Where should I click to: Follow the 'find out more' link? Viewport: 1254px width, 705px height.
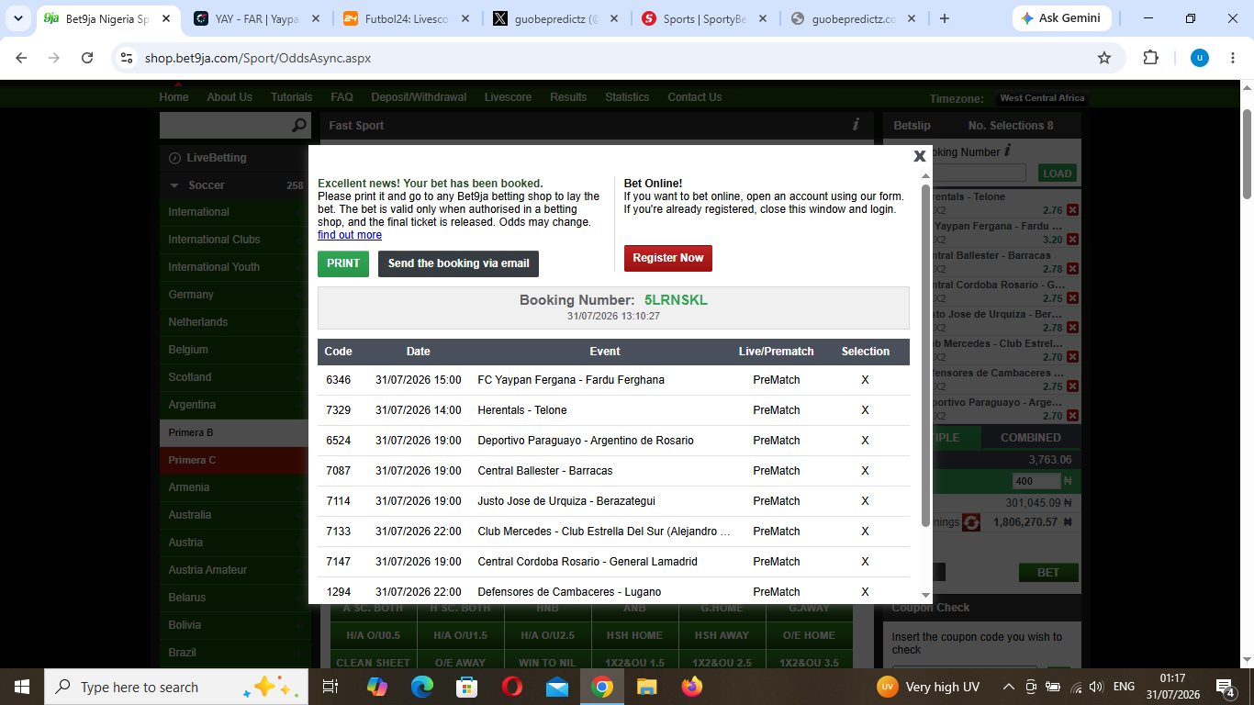(350, 235)
